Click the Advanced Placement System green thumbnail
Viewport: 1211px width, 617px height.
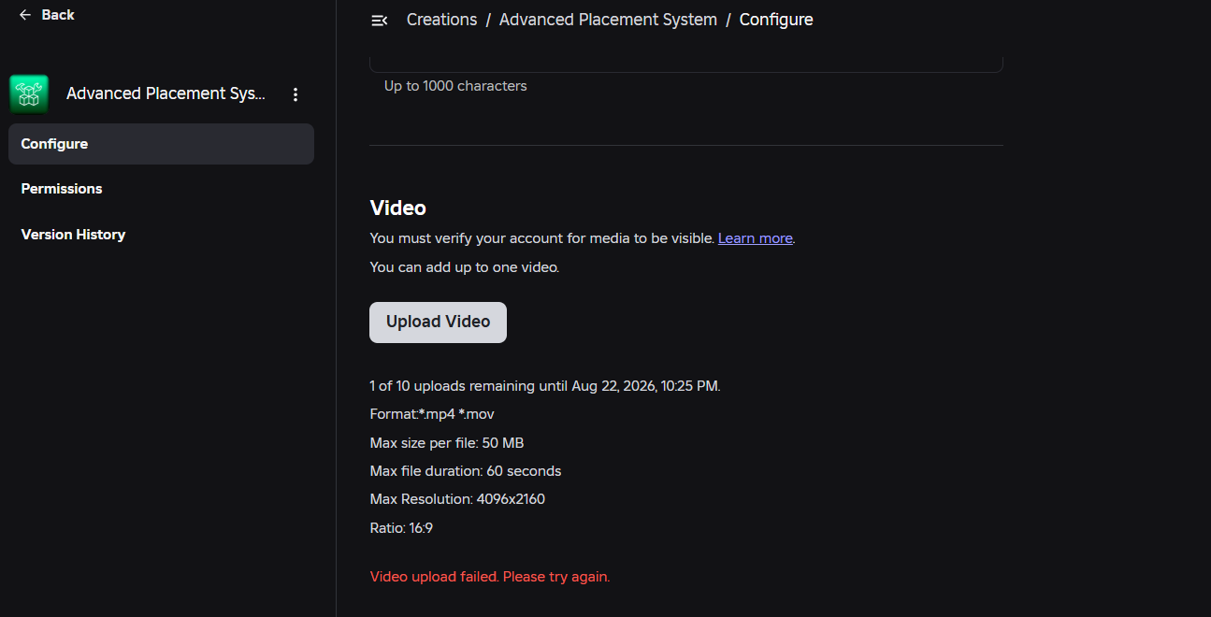(x=29, y=94)
